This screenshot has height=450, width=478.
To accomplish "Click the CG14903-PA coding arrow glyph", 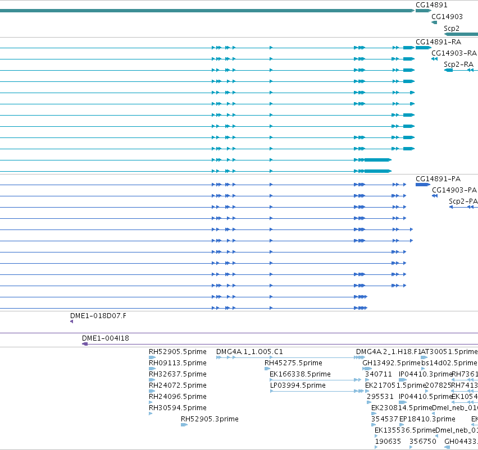I will click(435, 196).
